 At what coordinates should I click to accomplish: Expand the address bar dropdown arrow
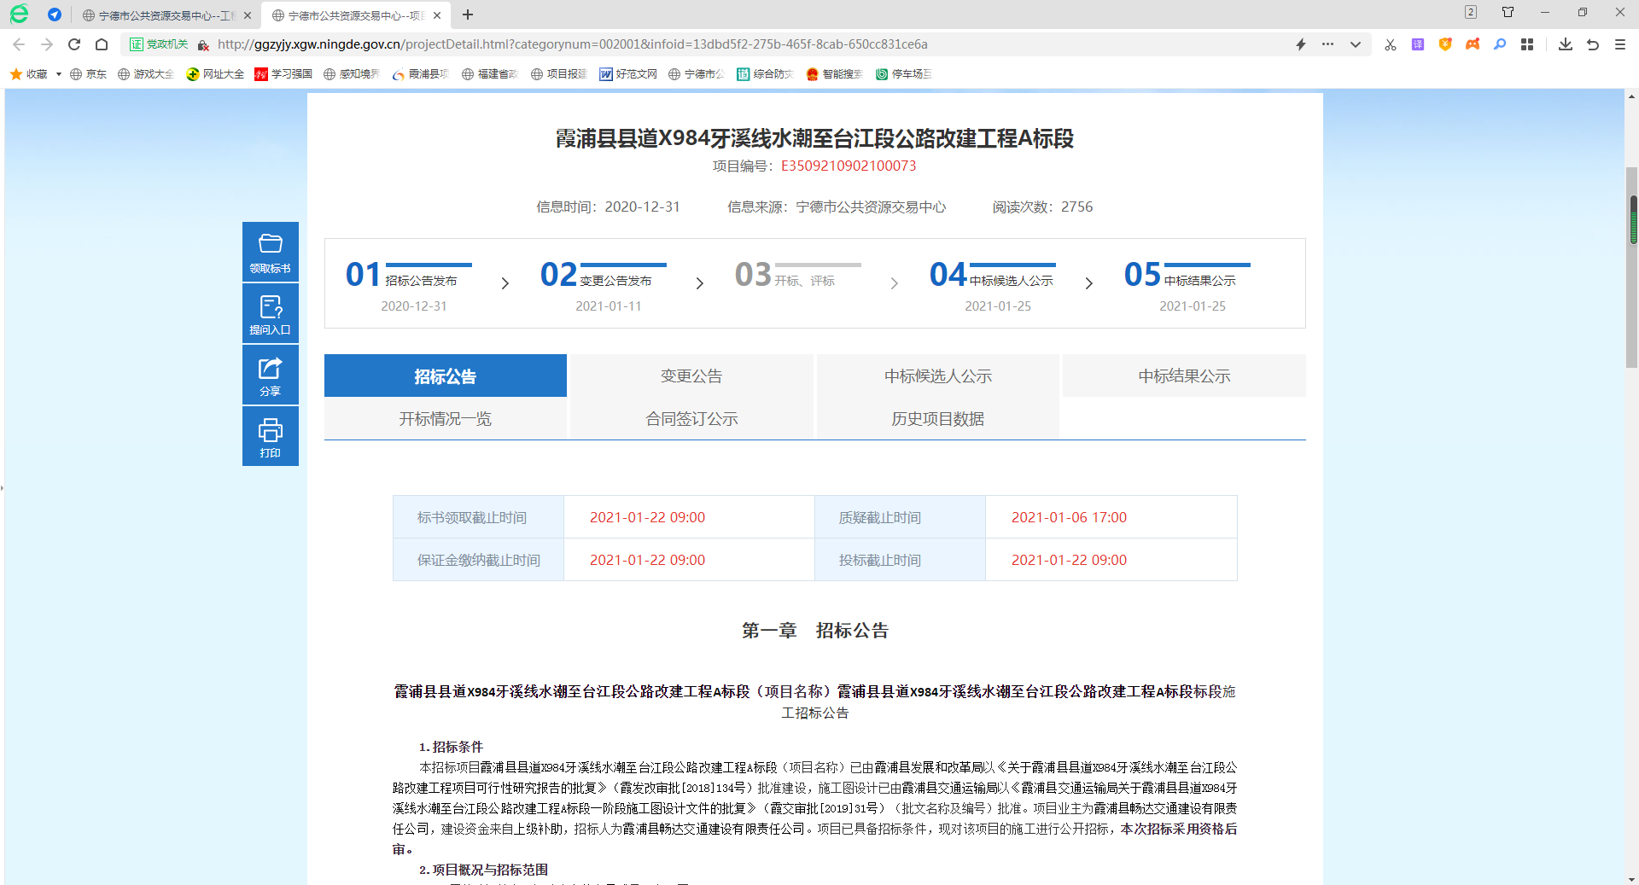[x=1355, y=44]
